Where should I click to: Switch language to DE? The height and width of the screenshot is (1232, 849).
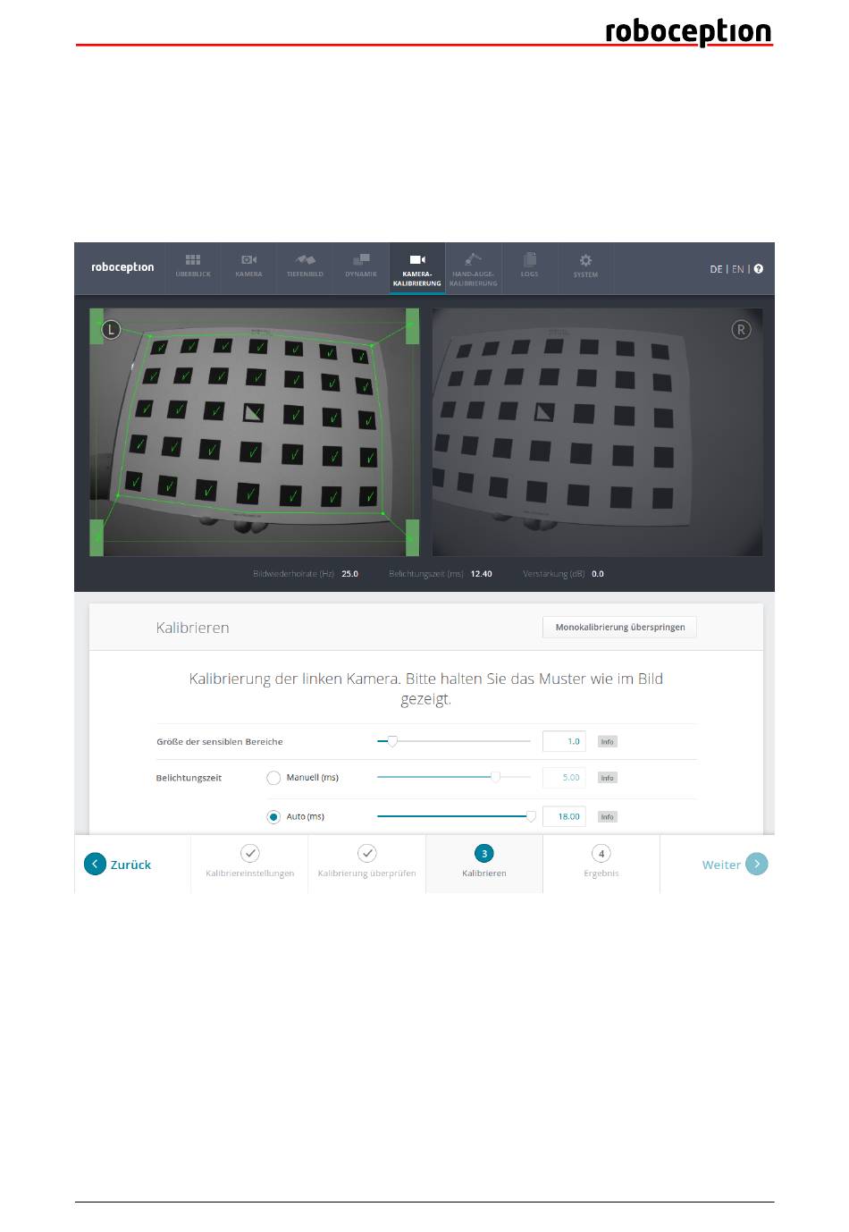pyautogui.click(x=716, y=269)
